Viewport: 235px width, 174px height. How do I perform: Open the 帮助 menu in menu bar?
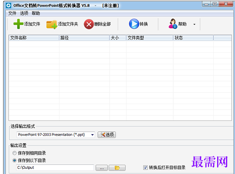pyautogui.click(x=36, y=13)
